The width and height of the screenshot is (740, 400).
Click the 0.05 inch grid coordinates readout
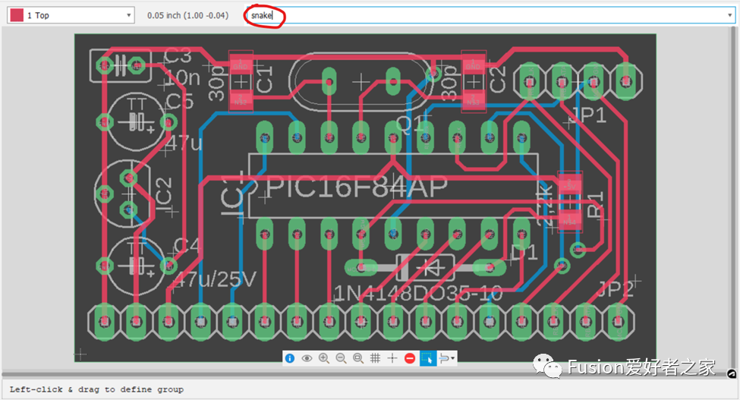(187, 15)
